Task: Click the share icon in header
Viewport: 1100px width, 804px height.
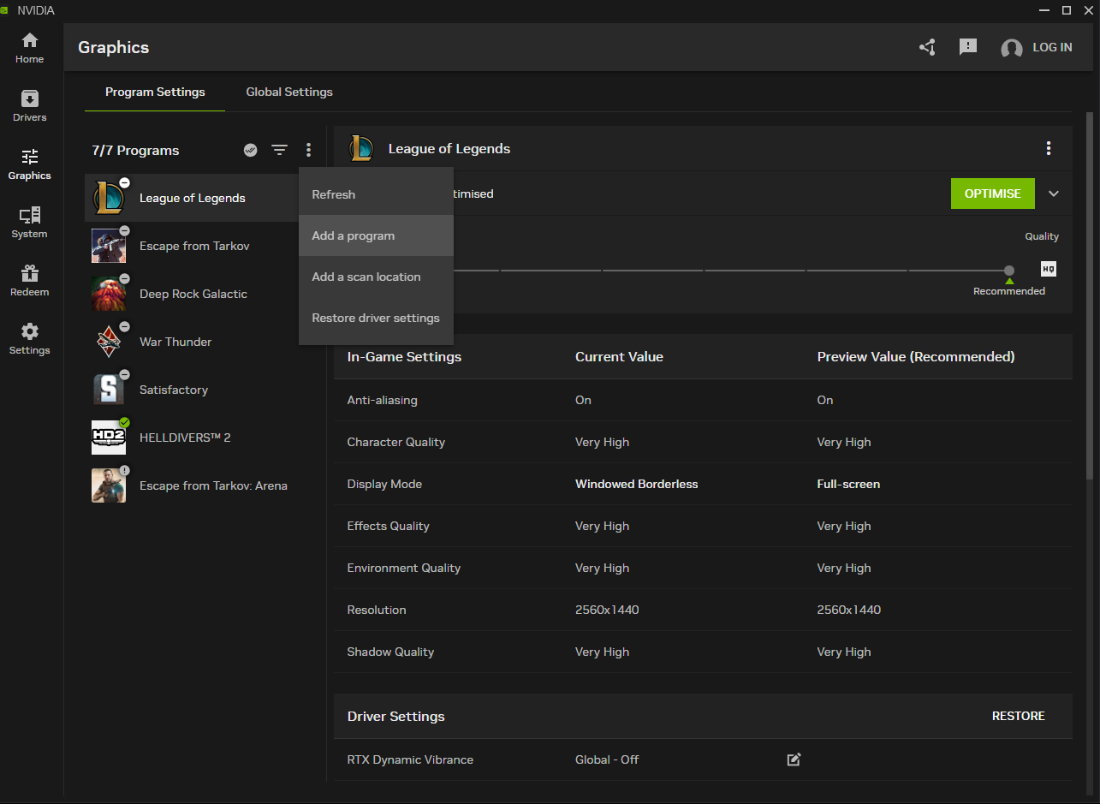Action: tap(927, 47)
